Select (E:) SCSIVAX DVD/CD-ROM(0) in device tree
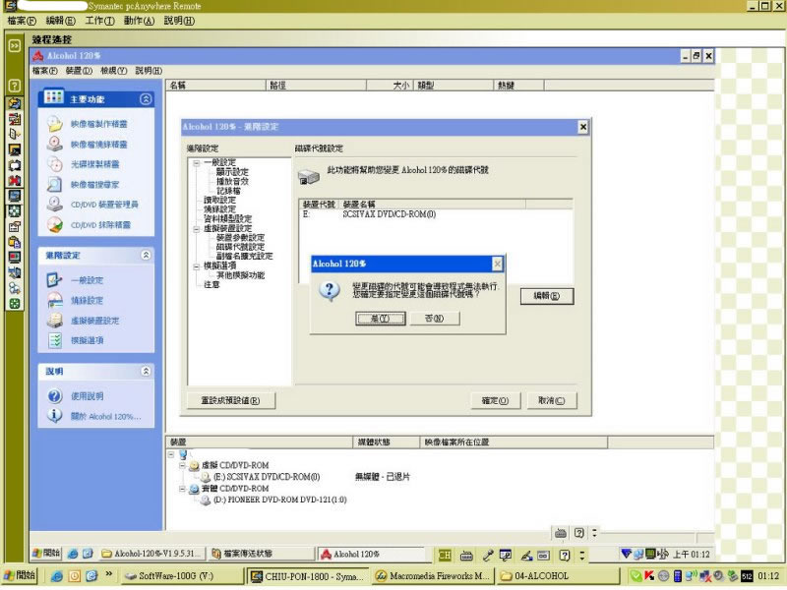 [267, 477]
